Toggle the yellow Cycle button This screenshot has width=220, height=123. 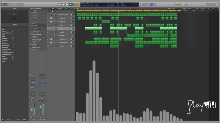pos(78,4)
